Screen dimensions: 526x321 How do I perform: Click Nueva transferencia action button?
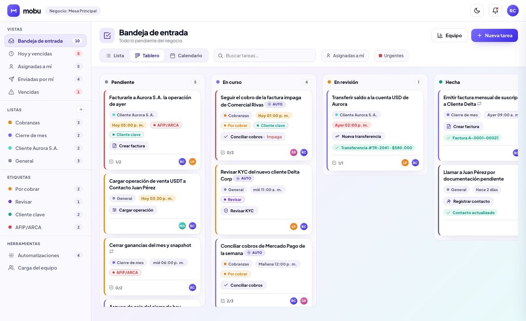point(358,136)
